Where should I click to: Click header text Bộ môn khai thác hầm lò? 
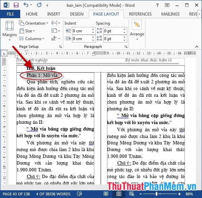click(x=148, y=60)
